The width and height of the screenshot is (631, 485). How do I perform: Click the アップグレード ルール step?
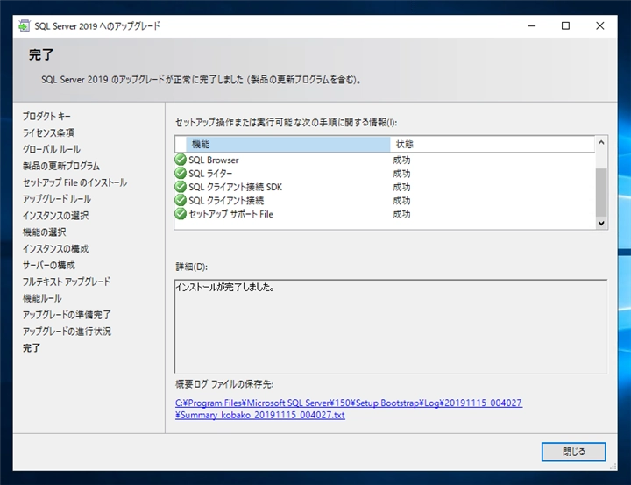(57, 198)
